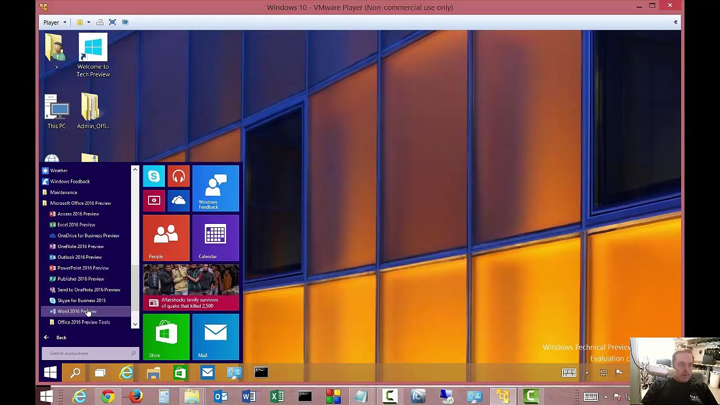Click the Start menu scrollbar down arrow

135,325
